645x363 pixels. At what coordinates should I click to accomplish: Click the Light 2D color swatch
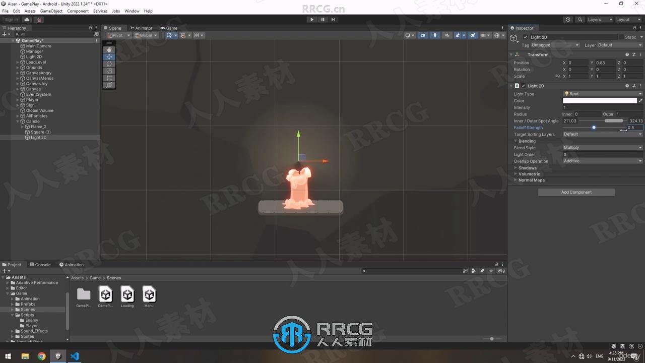600,101
